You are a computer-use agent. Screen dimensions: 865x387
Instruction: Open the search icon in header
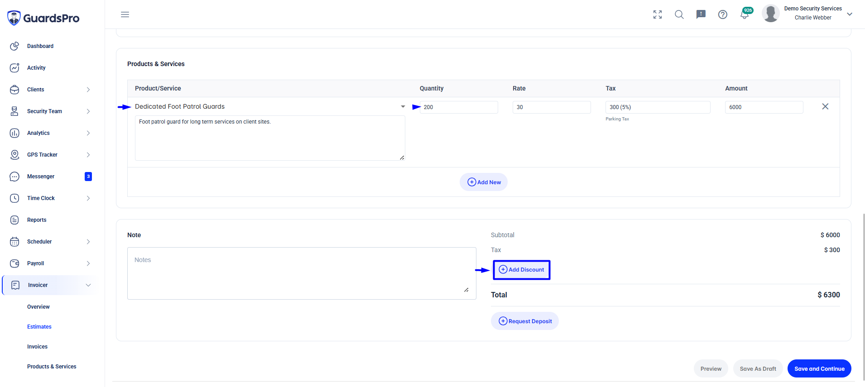679,14
